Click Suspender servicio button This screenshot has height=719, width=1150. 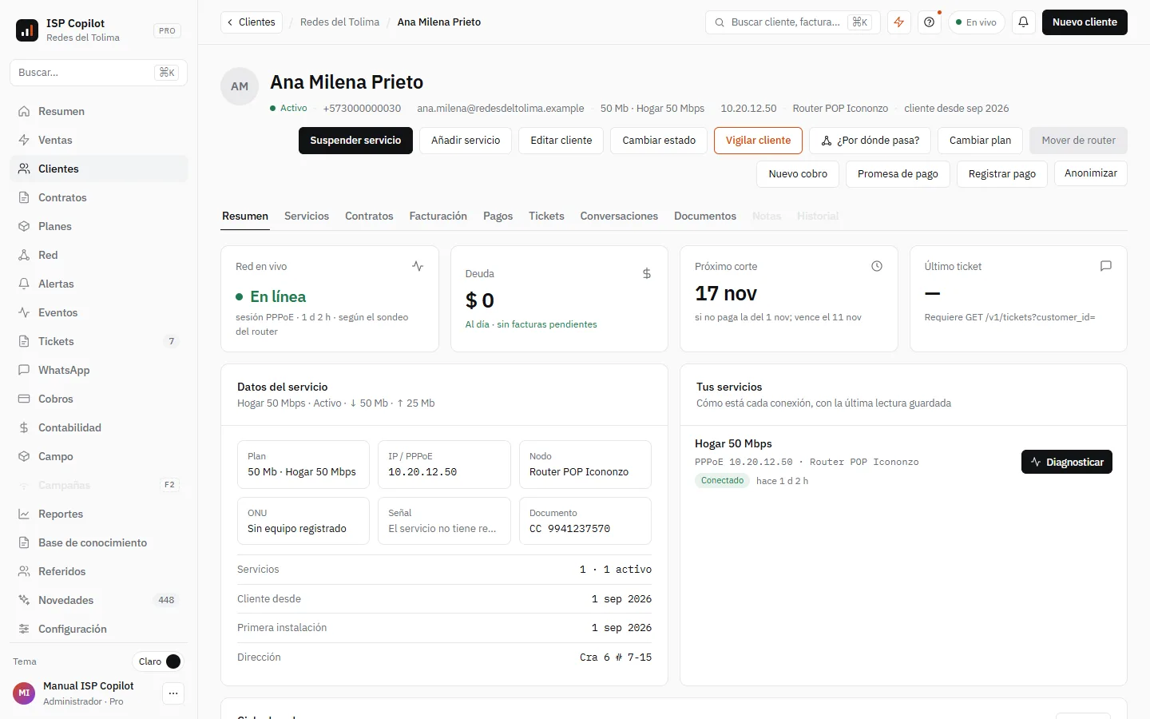pos(355,141)
